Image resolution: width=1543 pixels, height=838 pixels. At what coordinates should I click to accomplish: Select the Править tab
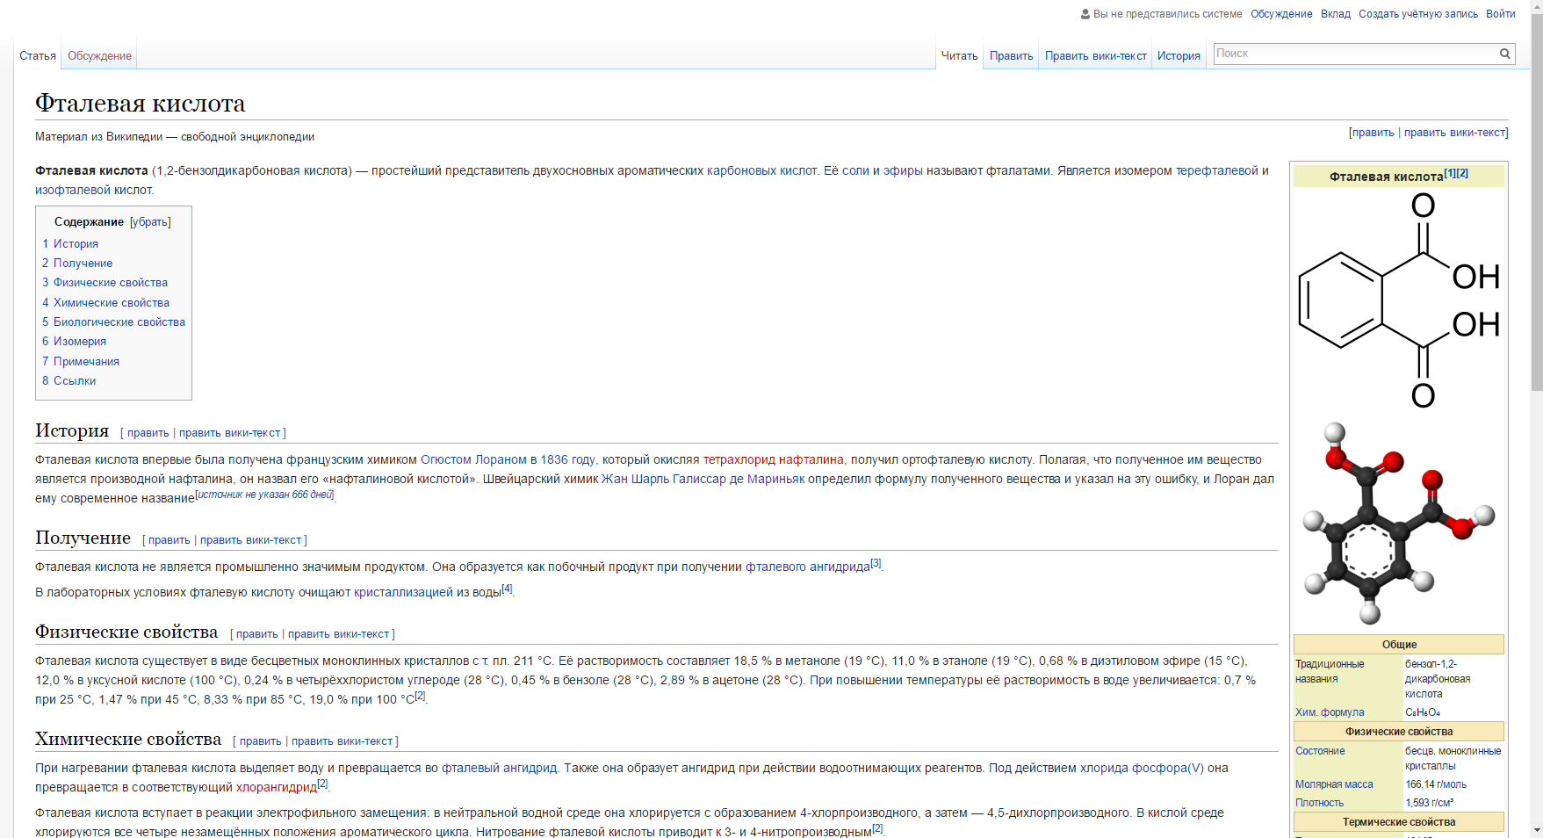(1011, 56)
